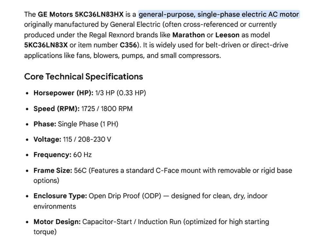Click the Motor Design label

click(57, 222)
